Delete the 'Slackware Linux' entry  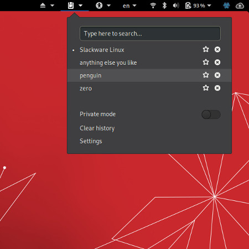click(x=217, y=49)
